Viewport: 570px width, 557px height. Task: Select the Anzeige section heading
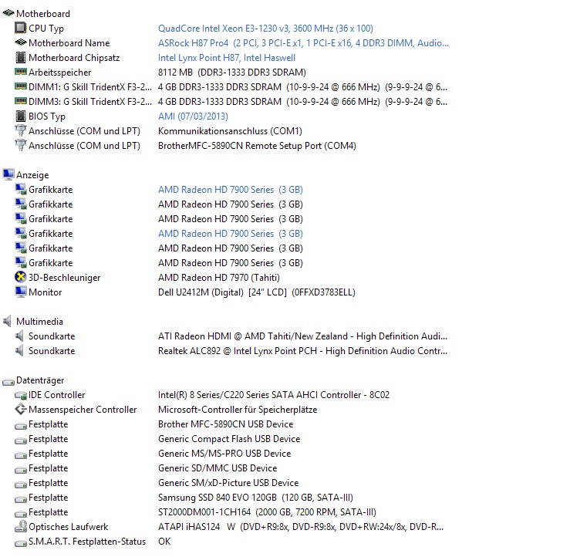tap(32, 175)
